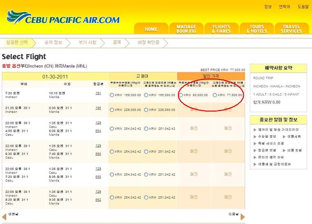This screenshot has height=224, width=312.
Task: Open the 여행세 및 공항이용료 sidebar link
Action: pyautogui.click(x=274, y=164)
